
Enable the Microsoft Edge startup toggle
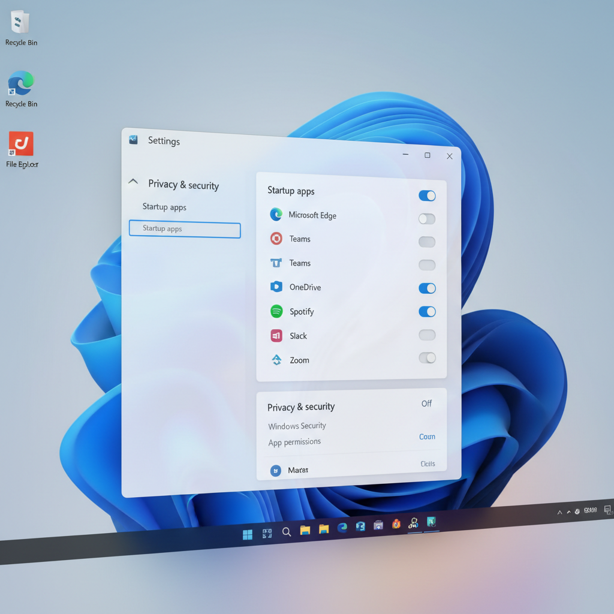[427, 218]
